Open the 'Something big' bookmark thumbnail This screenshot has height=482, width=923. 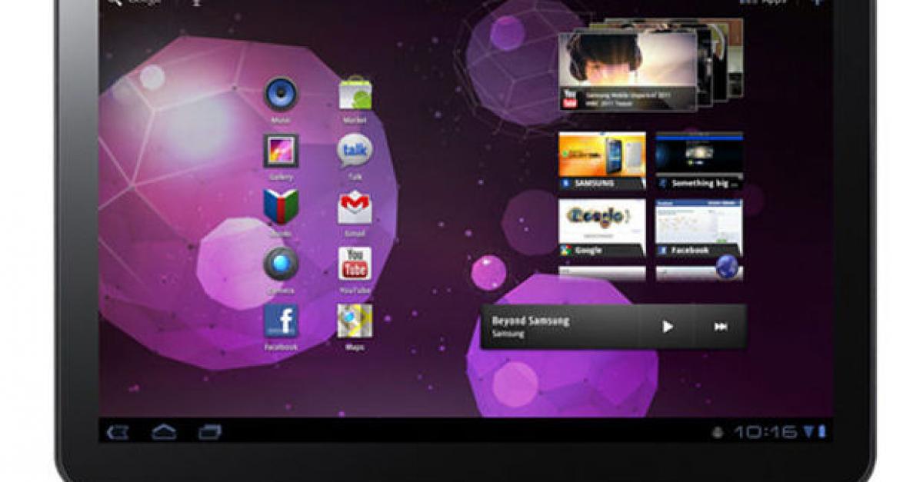pyautogui.click(x=699, y=161)
